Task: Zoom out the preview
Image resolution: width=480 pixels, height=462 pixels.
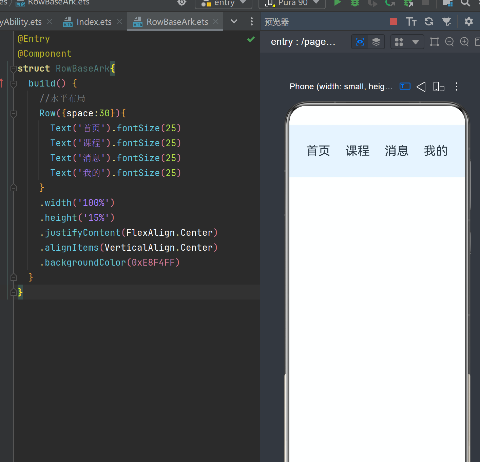Action: 449,42
